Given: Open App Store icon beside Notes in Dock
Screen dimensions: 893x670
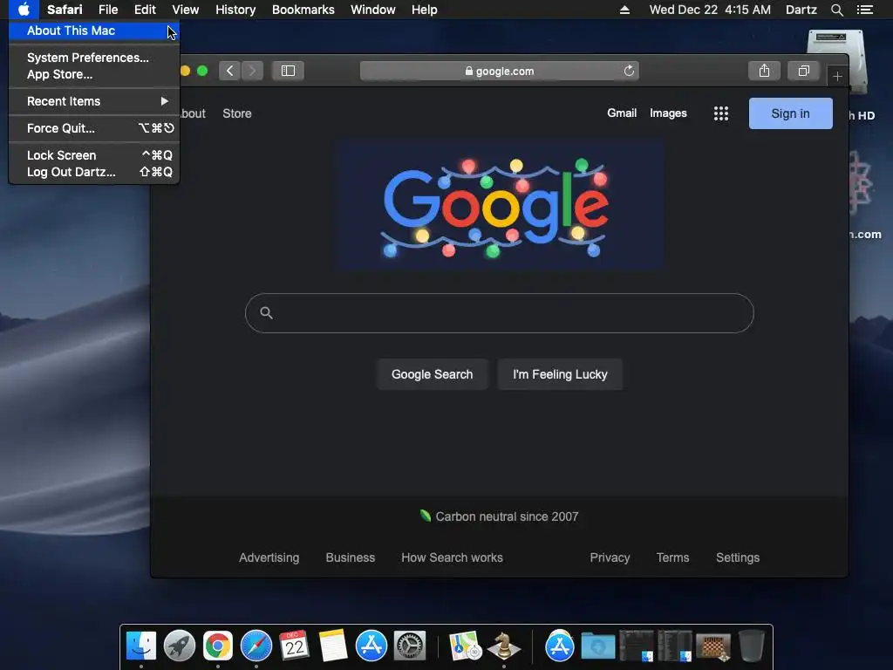Looking at the screenshot, I should pos(372,646).
